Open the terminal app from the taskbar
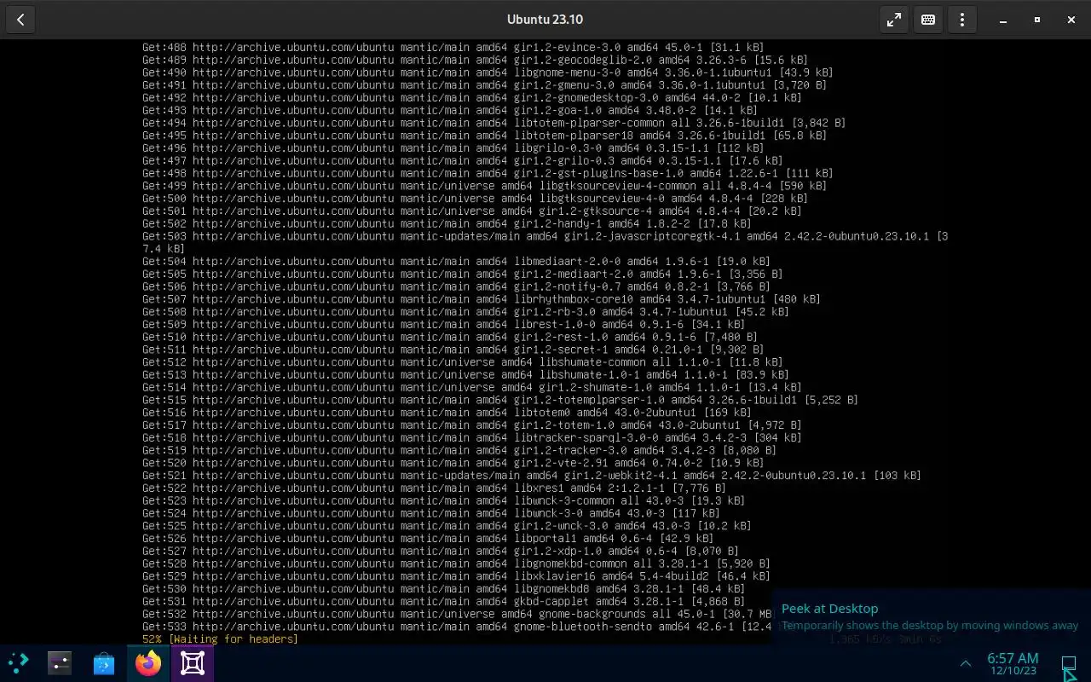The image size is (1091, 682). tap(60, 662)
